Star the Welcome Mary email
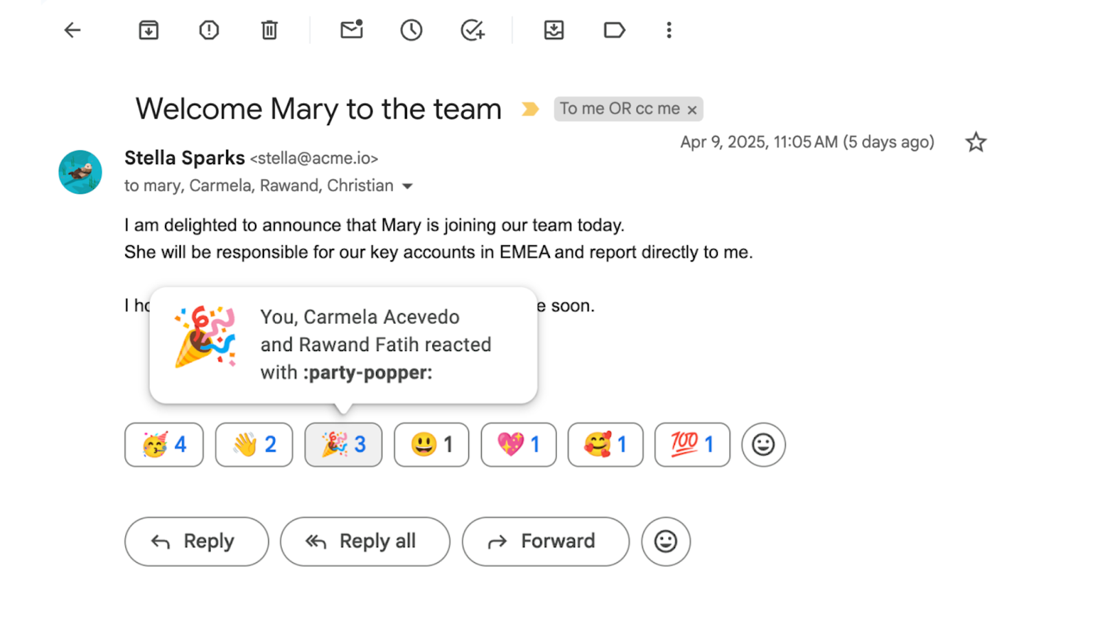The image size is (1100, 626). pos(976,142)
